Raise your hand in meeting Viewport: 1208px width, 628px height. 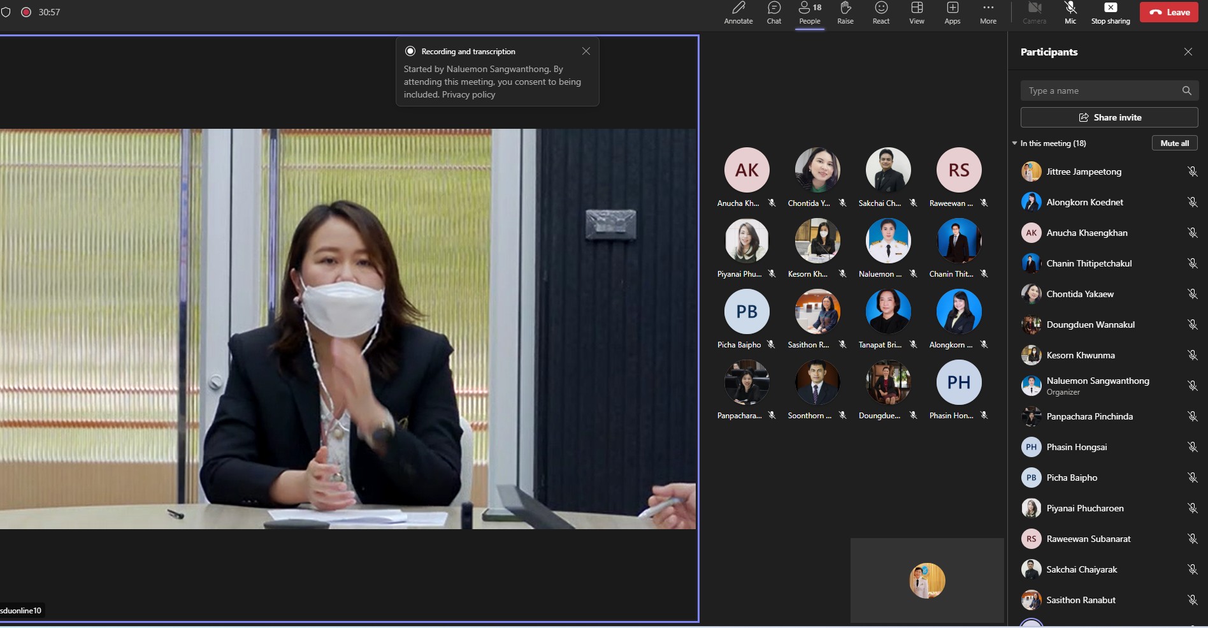click(x=845, y=13)
